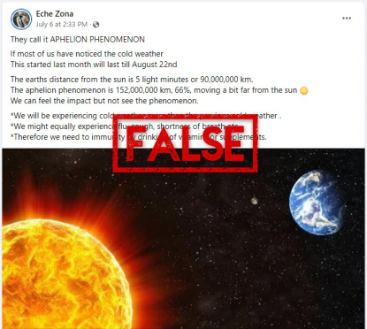Viewport: 367px width, 329px height.
Task: Click the Eche Zona name link
Action: 55,13
